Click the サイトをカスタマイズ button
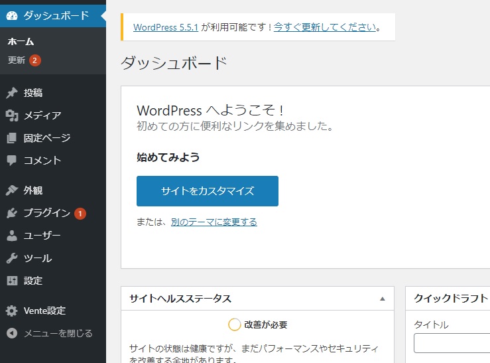 tap(208, 191)
